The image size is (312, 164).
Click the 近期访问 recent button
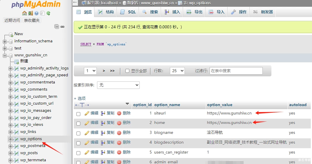click(12, 20)
